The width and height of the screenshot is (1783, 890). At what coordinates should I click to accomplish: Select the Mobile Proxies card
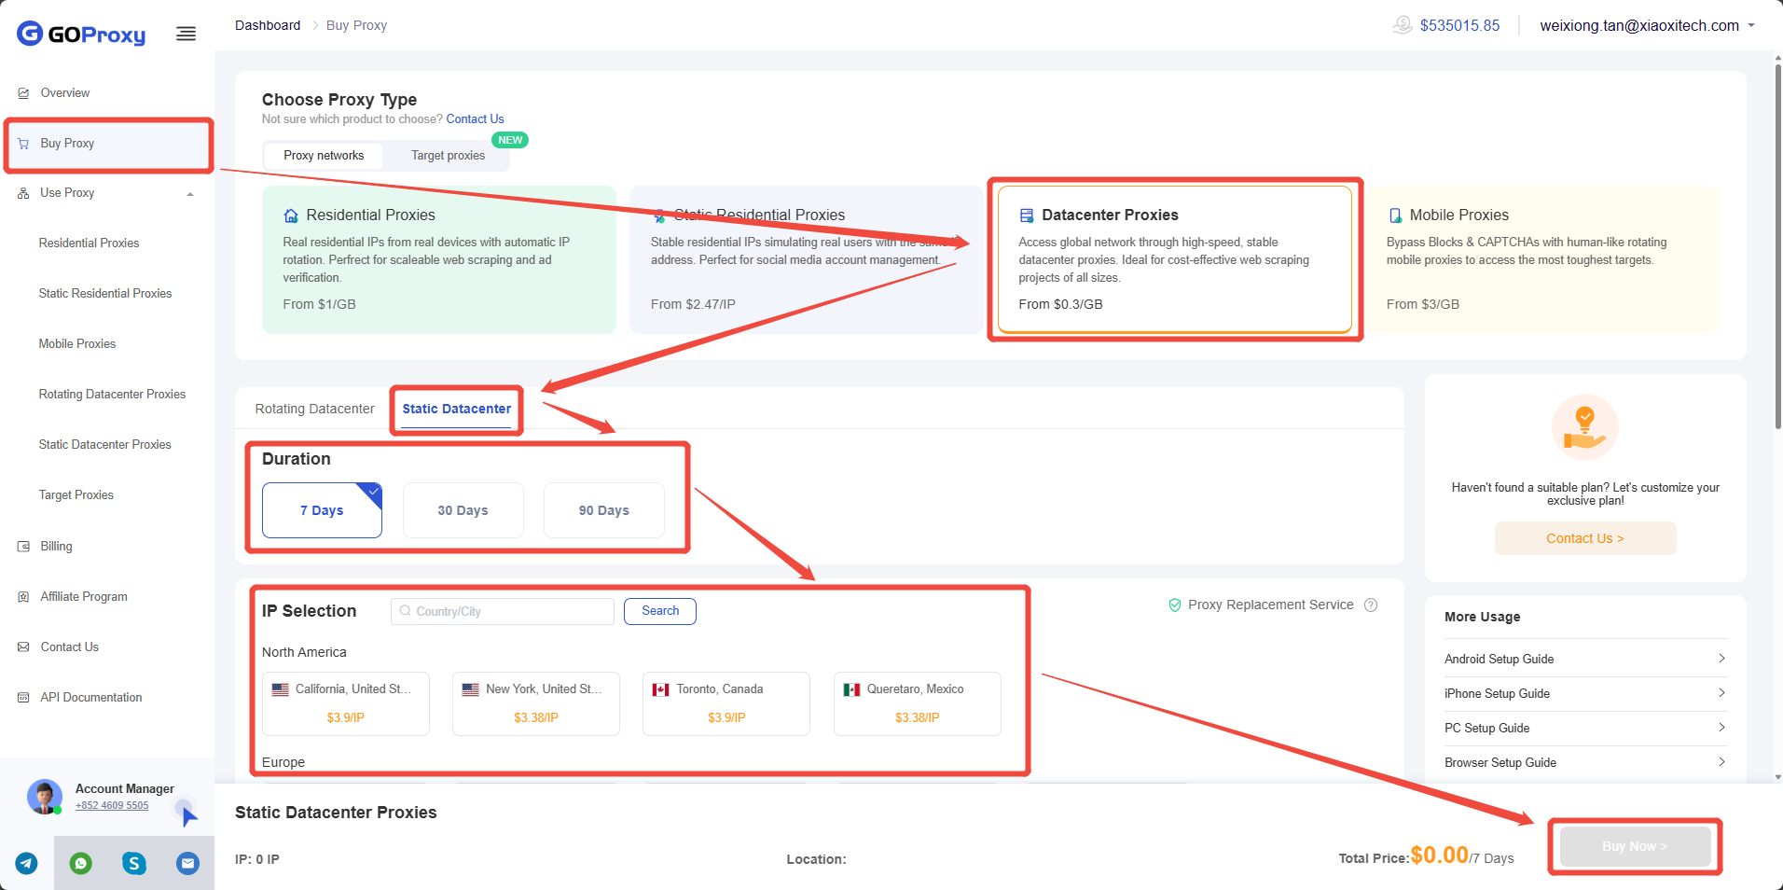(1542, 259)
